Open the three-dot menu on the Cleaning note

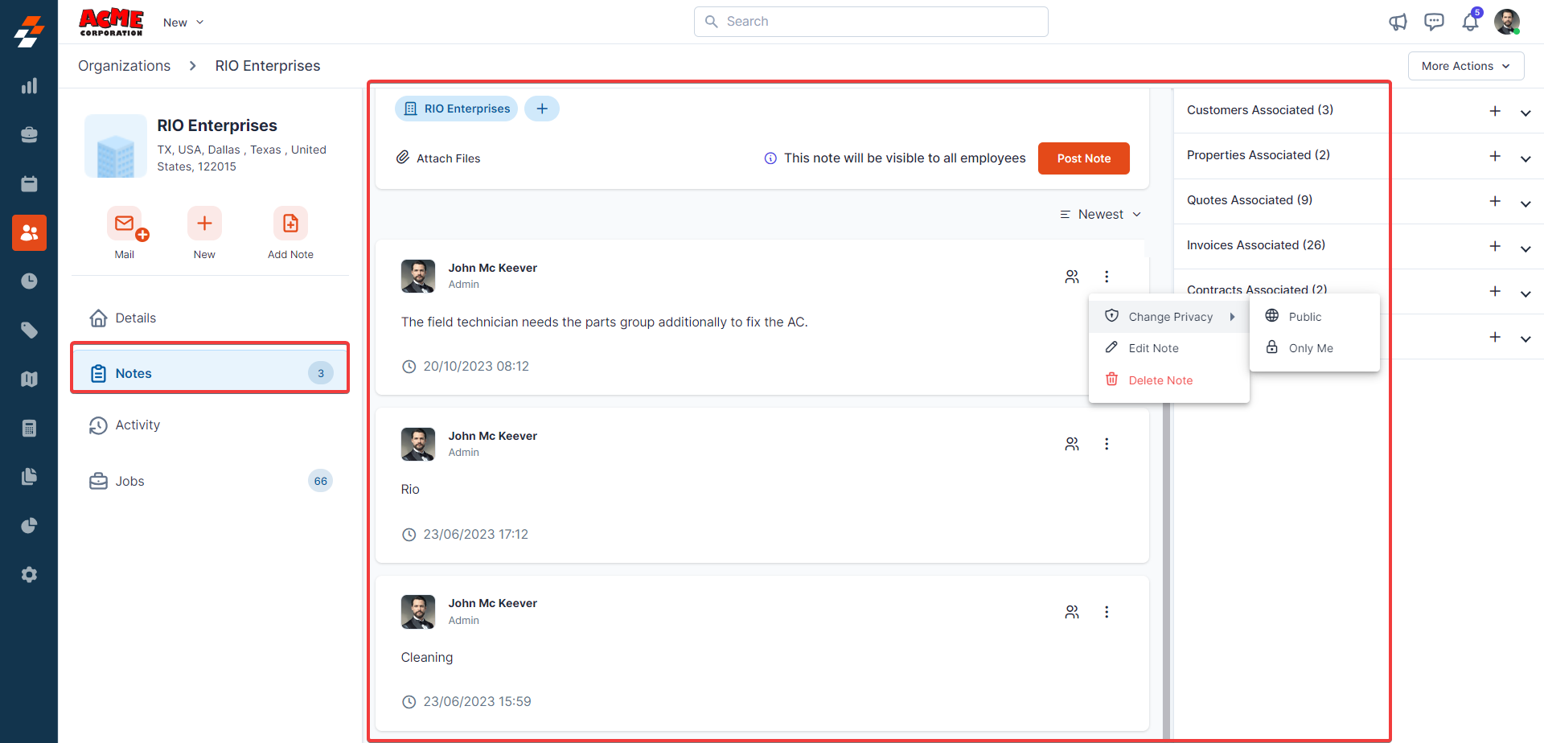click(x=1107, y=612)
